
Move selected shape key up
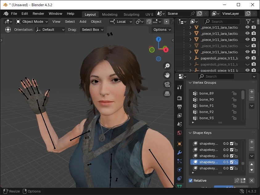[x=252, y=164]
